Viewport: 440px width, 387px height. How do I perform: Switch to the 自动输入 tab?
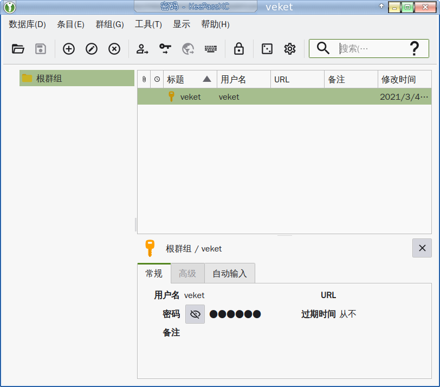tap(230, 273)
